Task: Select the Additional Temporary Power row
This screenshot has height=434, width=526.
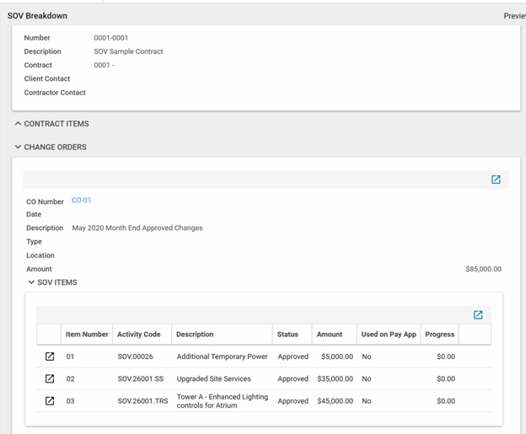Action: (222, 356)
